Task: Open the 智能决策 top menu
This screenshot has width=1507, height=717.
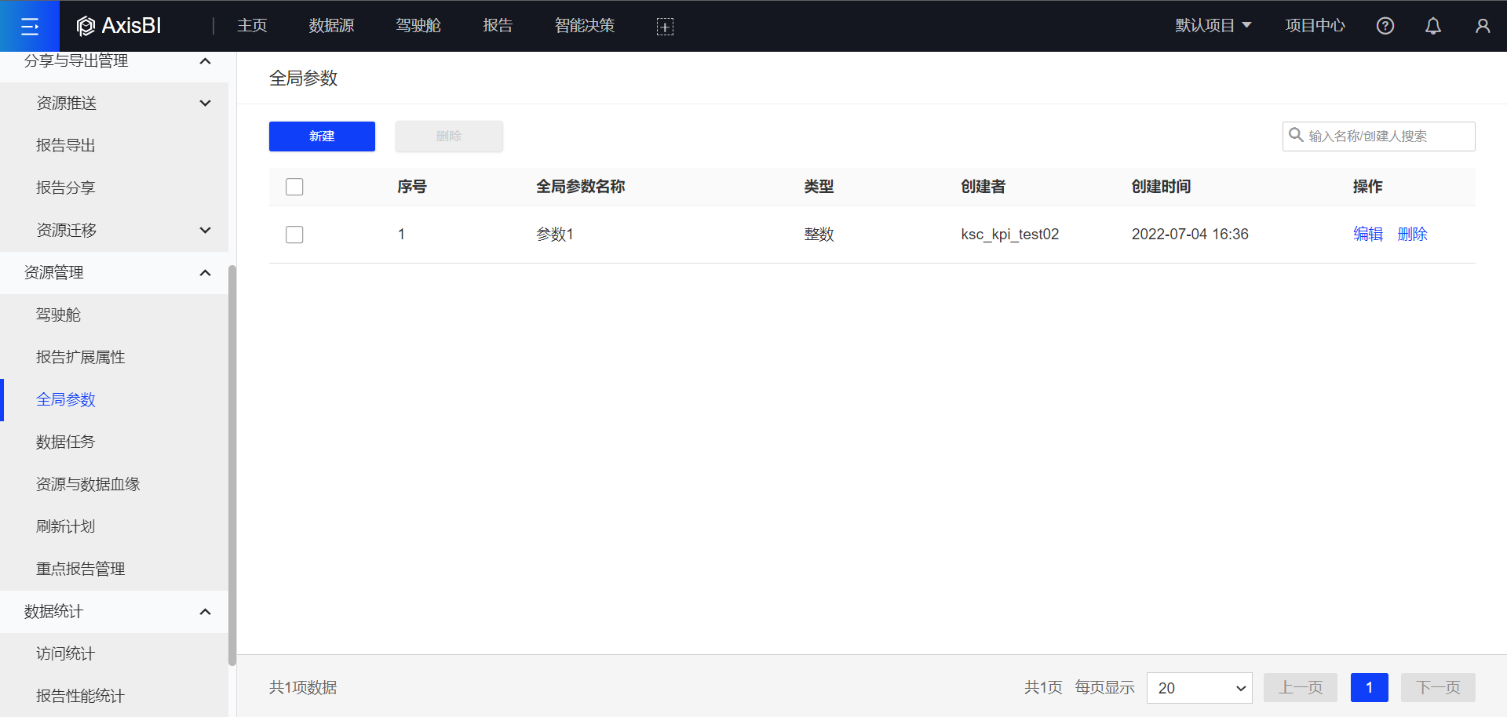Action: (x=584, y=26)
